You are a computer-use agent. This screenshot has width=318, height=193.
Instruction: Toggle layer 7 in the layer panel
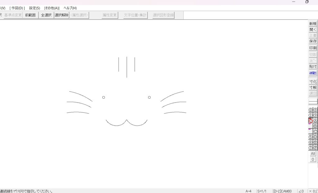click(x=311, y=148)
